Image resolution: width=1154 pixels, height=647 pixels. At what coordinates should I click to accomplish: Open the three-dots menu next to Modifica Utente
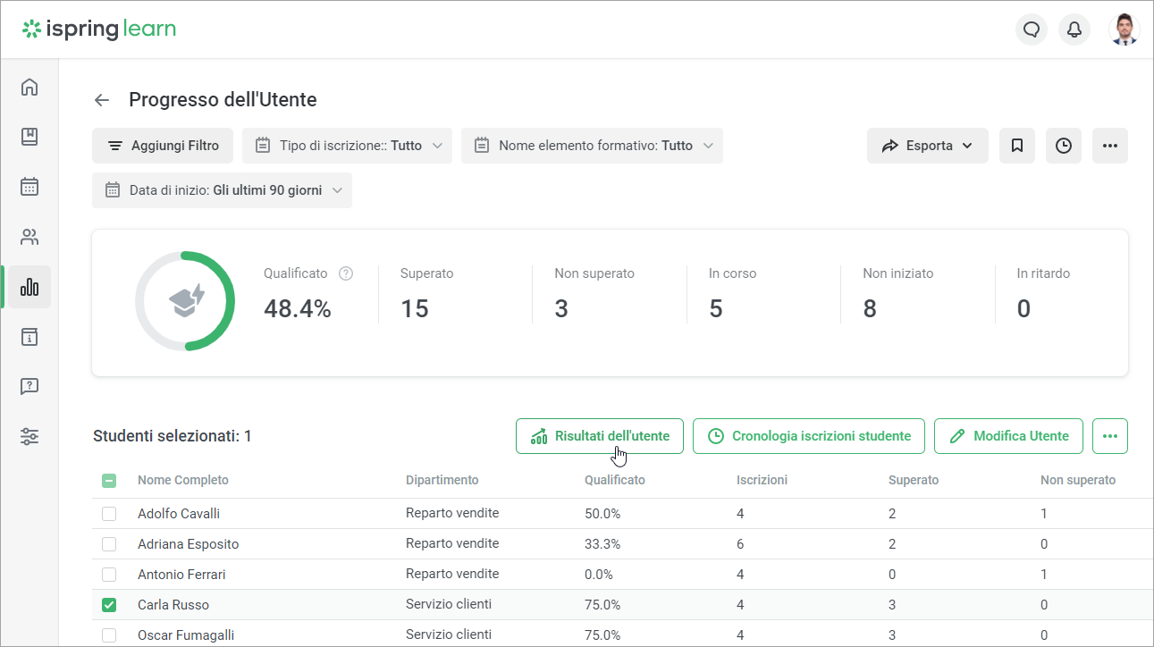(x=1110, y=436)
